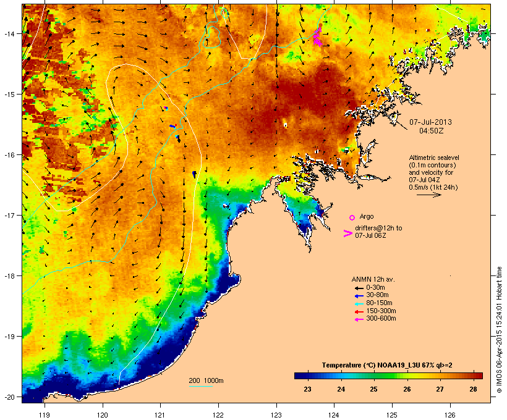Click the 119 longitude axis label
Viewport: 507px width, 420px height.
click(45, 415)
